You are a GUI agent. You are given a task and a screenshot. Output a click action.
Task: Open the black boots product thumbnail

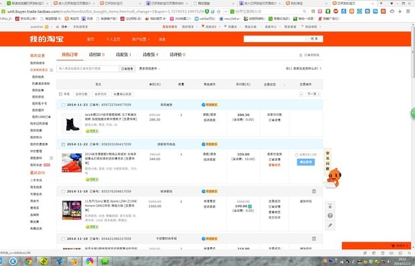[72, 123]
